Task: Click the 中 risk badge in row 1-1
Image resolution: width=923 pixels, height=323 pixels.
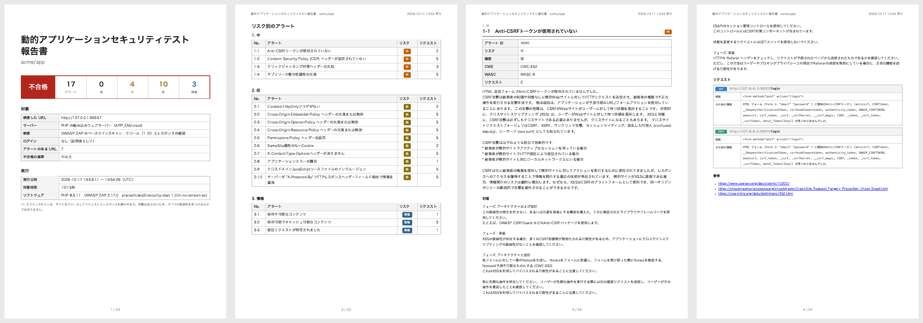Action: click(407, 51)
